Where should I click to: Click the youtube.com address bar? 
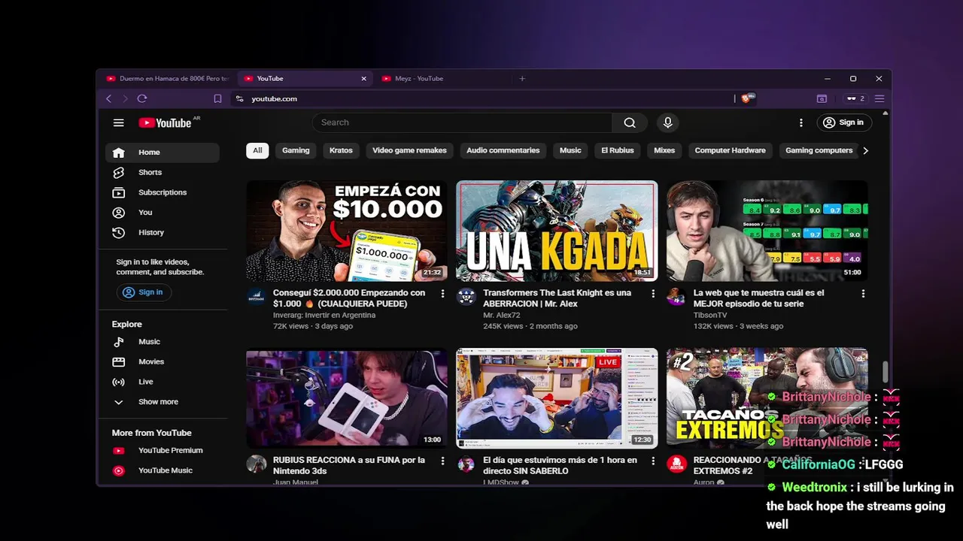(481, 98)
